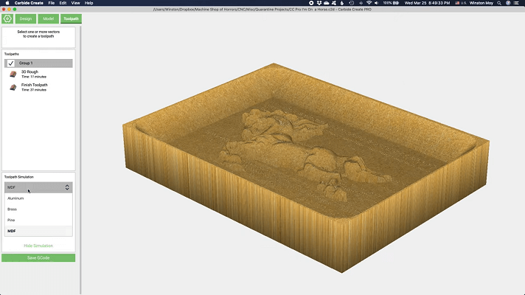Open the File menu
The width and height of the screenshot is (525, 295).
tap(52, 3)
